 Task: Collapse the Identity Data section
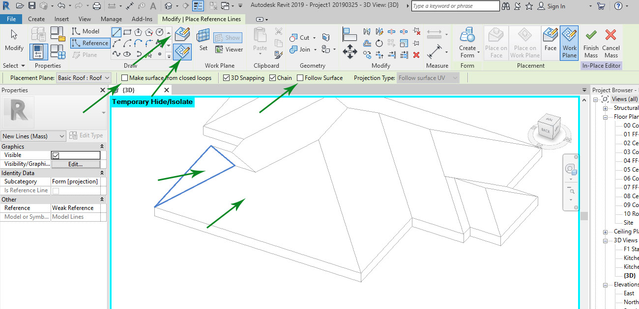[102, 173]
